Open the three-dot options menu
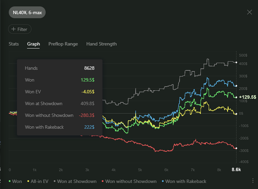The width and height of the screenshot is (258, 189). coord(252,181)
